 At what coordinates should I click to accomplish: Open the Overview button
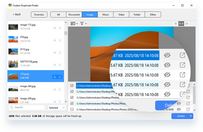tap(39, 15)
